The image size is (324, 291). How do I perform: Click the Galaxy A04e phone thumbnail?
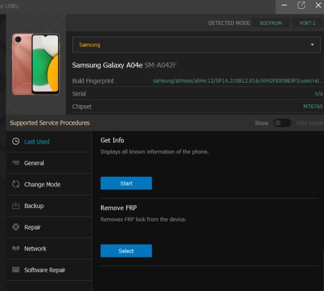36,64
